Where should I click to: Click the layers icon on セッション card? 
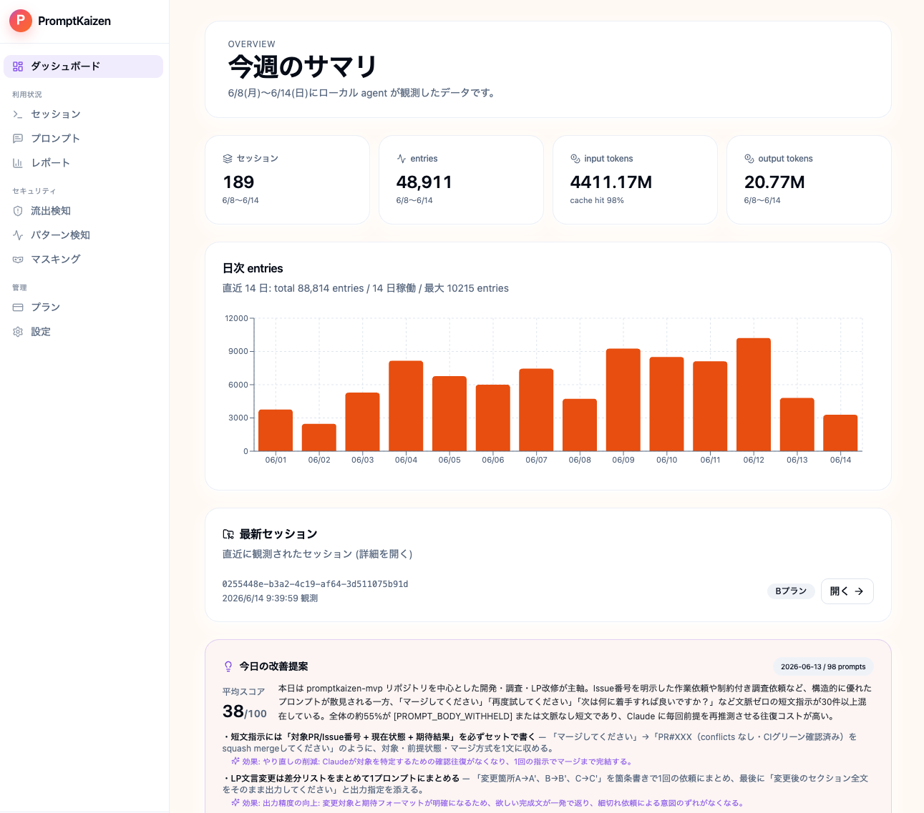pos(228,159)
